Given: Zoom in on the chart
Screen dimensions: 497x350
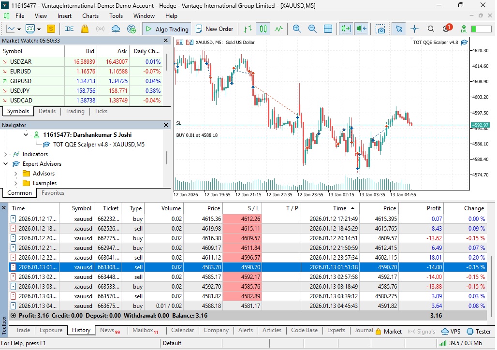Looking at the screenshot, I should tap(297, 29).
